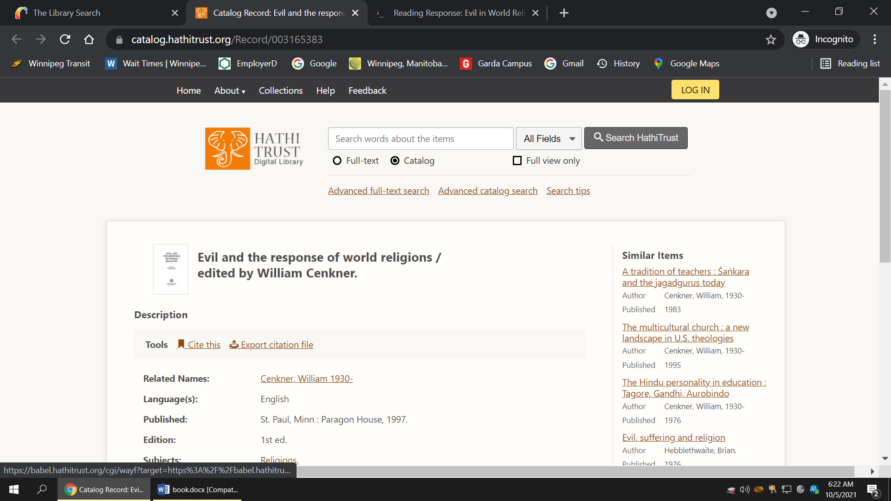Open Windows taskbar search icon
The width and height of the screenshot is (891, 501).
[42, 489]
